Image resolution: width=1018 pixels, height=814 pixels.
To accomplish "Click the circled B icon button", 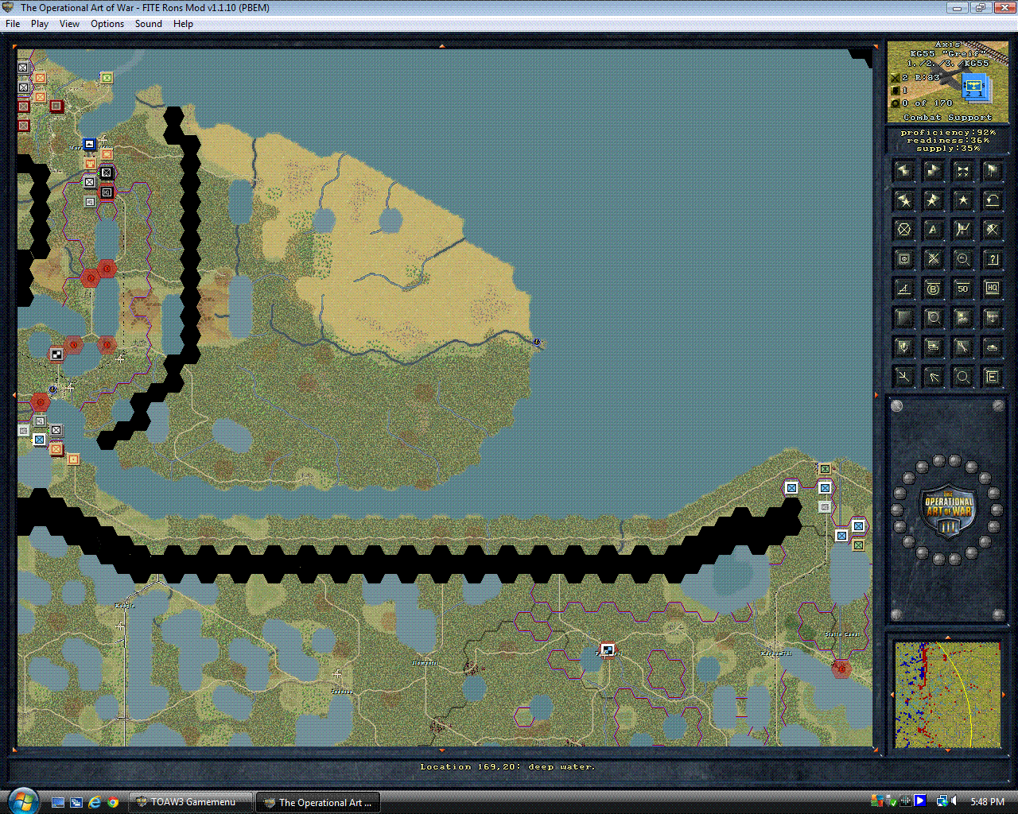I will (934, 289).
